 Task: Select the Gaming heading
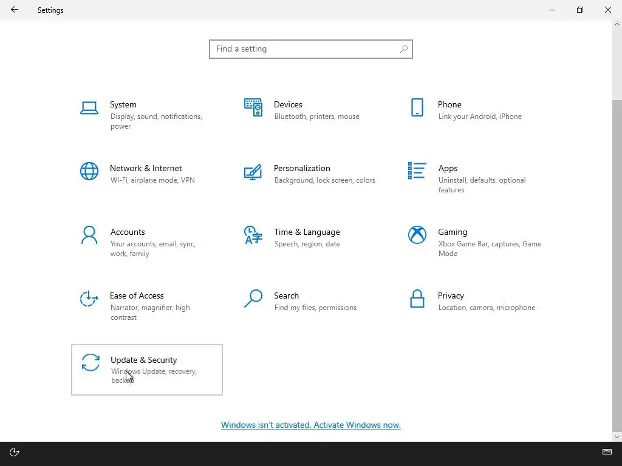[x=453, y=232]
